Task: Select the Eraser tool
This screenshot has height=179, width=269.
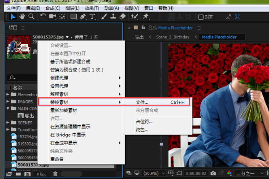Action: [x=123, y=17]
